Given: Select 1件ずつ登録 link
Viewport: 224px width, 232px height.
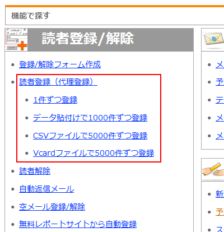Looking at the screenshot, I should 55,100.
